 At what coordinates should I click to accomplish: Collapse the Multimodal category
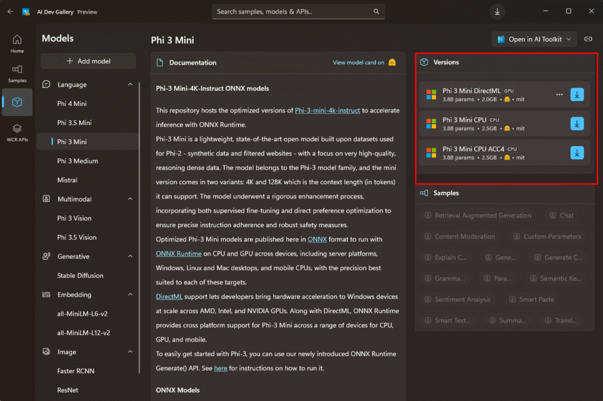[x=130, y=199]
